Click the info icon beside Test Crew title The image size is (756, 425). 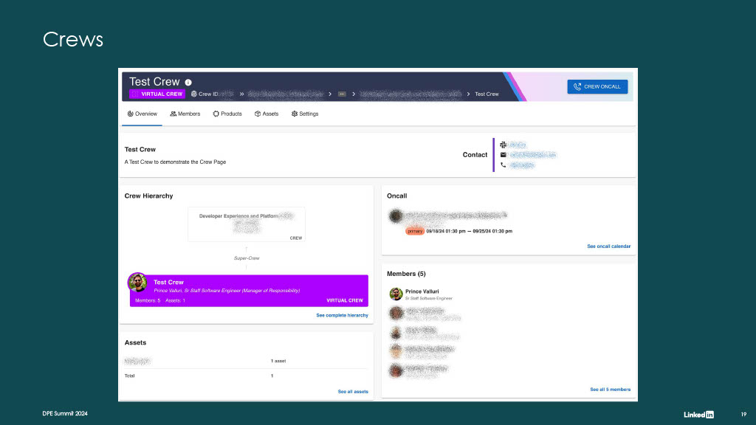coord(188,83)
